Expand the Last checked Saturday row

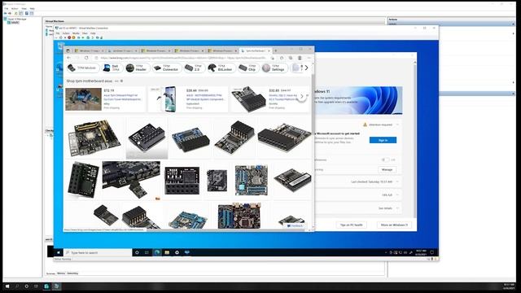pyautogui.click(x=397, y=181)
